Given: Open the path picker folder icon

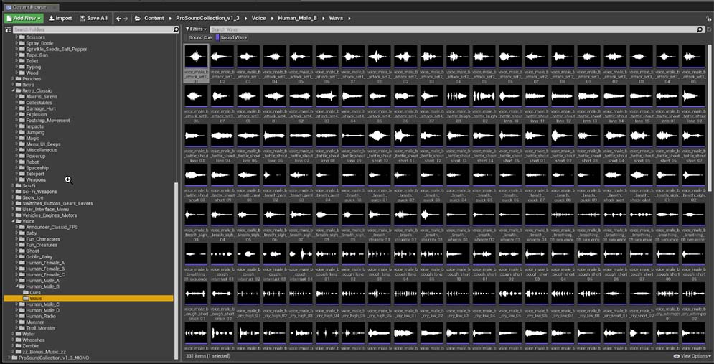Looking at the screenshot, I should pos(138,19).
